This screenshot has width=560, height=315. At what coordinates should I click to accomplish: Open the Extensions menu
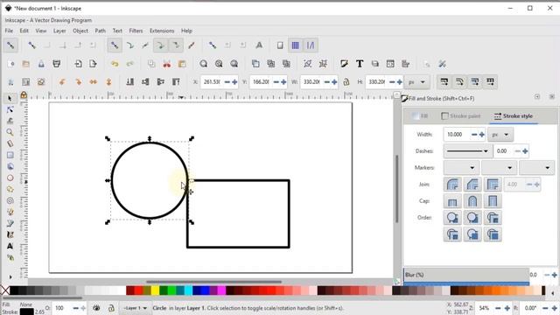162,31
